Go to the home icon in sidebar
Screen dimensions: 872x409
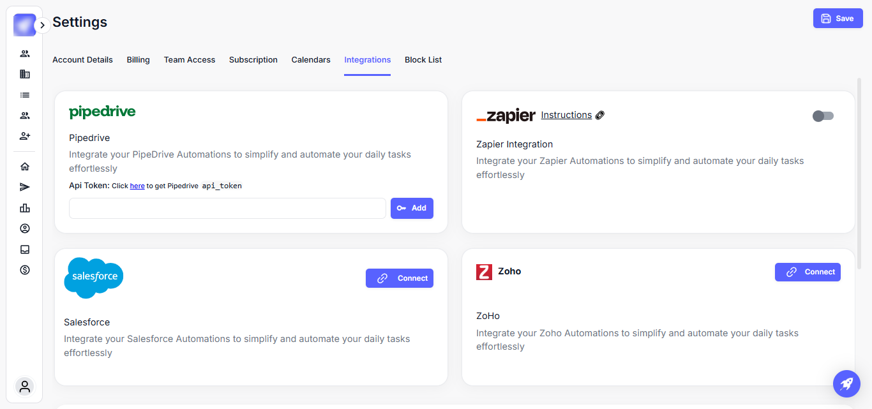(x=25, y=167)
